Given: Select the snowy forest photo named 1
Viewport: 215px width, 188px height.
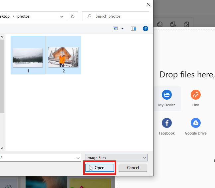Looking at the screenshot, I should point(28,57).
